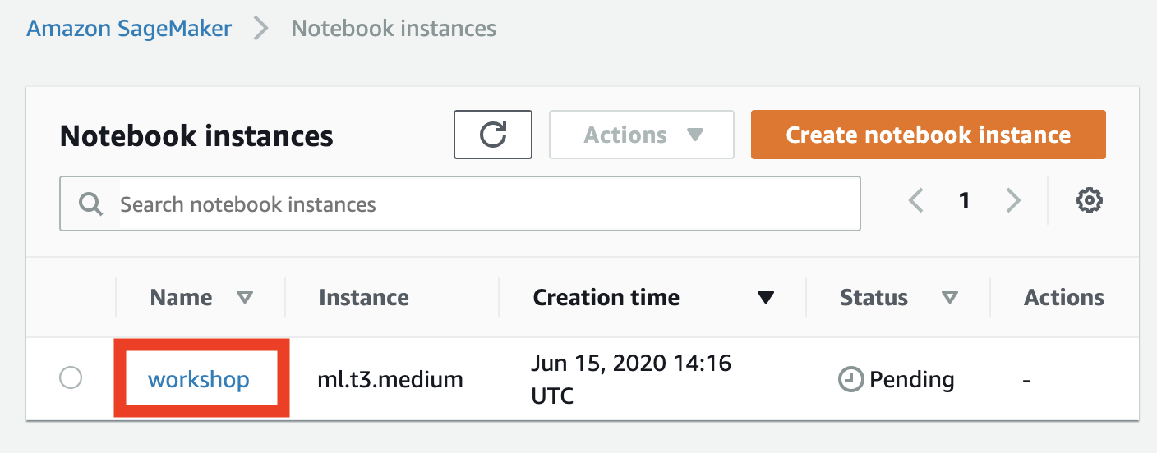This screenshot has width=1157, height=453.
Task: Open the table preferences gear icon
Action: (1089, 200)
